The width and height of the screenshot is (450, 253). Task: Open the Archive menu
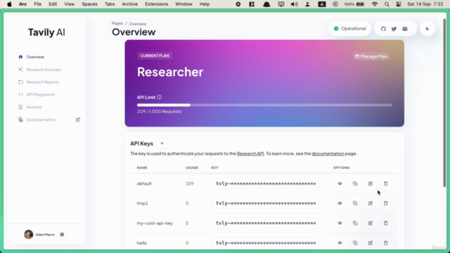129,4
